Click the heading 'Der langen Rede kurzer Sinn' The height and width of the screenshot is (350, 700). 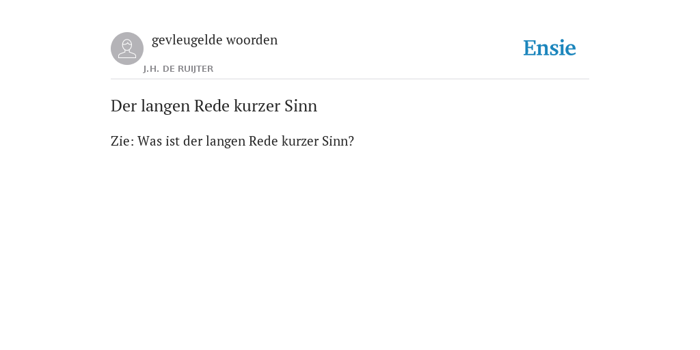[214, 106]
